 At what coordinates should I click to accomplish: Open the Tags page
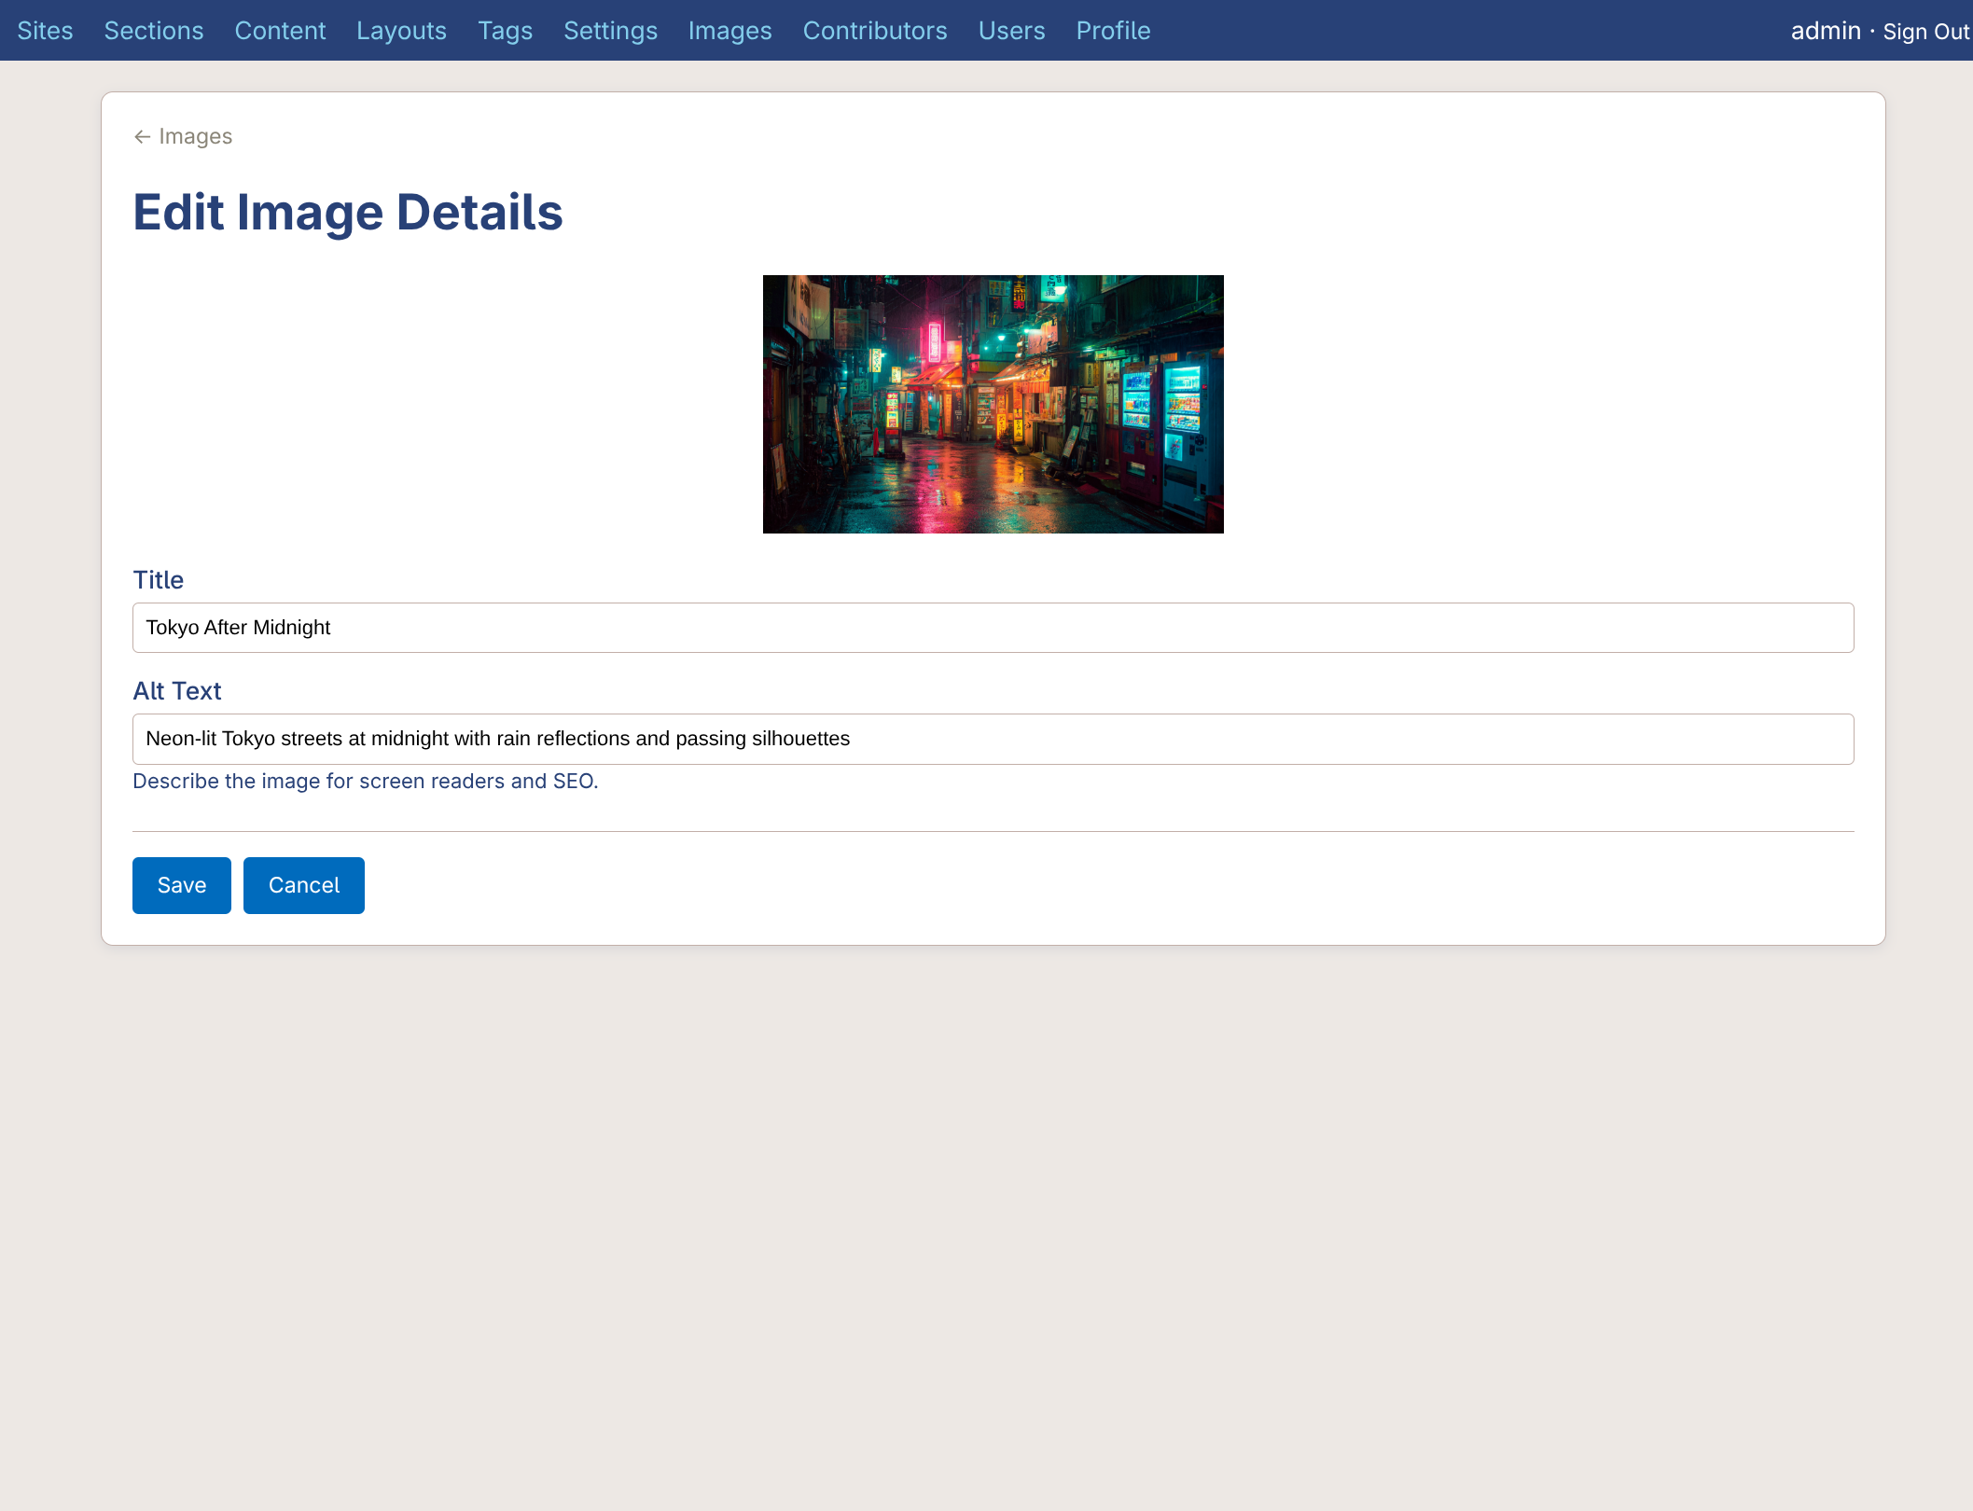coord(505,31)
